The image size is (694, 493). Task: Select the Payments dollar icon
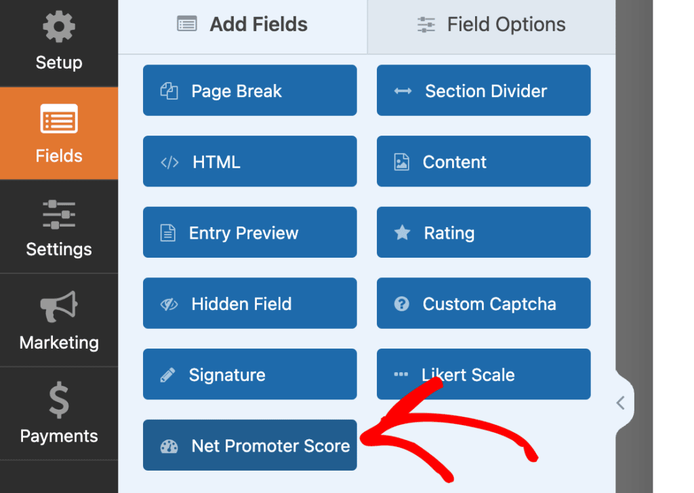(x=58, y=400)
